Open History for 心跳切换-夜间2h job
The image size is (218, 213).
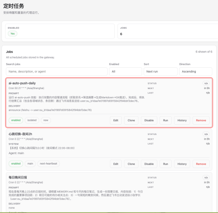point(182,164)
